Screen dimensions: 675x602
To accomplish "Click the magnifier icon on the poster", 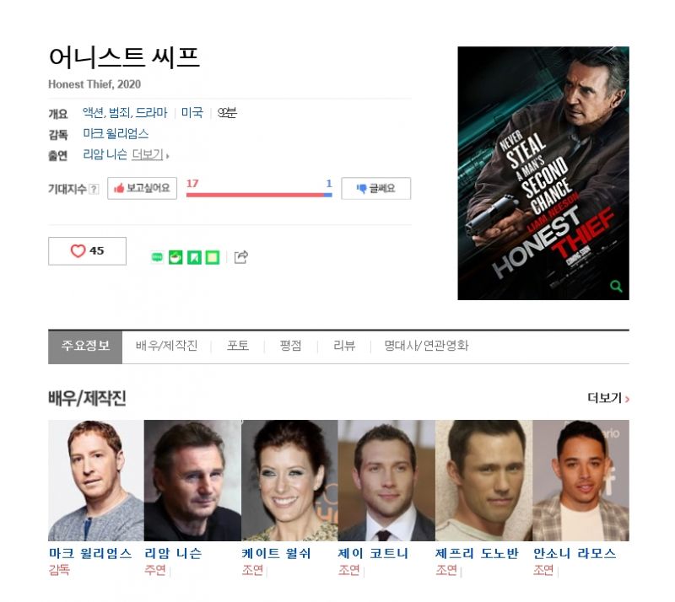I will point(616,286).
